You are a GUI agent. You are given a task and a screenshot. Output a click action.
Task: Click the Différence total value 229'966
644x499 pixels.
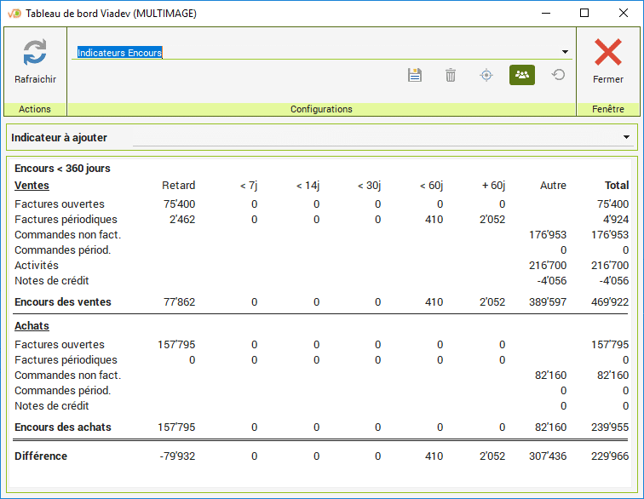[x=609, y=456]
